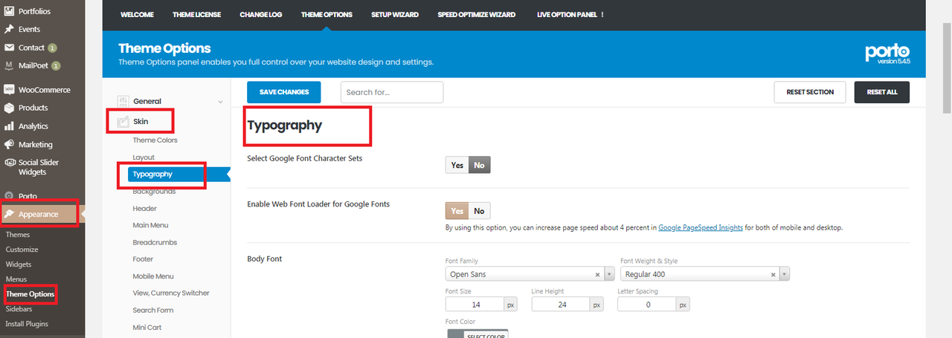The image size is (952, 338).
Task: Click the Search for... input field
Action: [x=391, y=92]
